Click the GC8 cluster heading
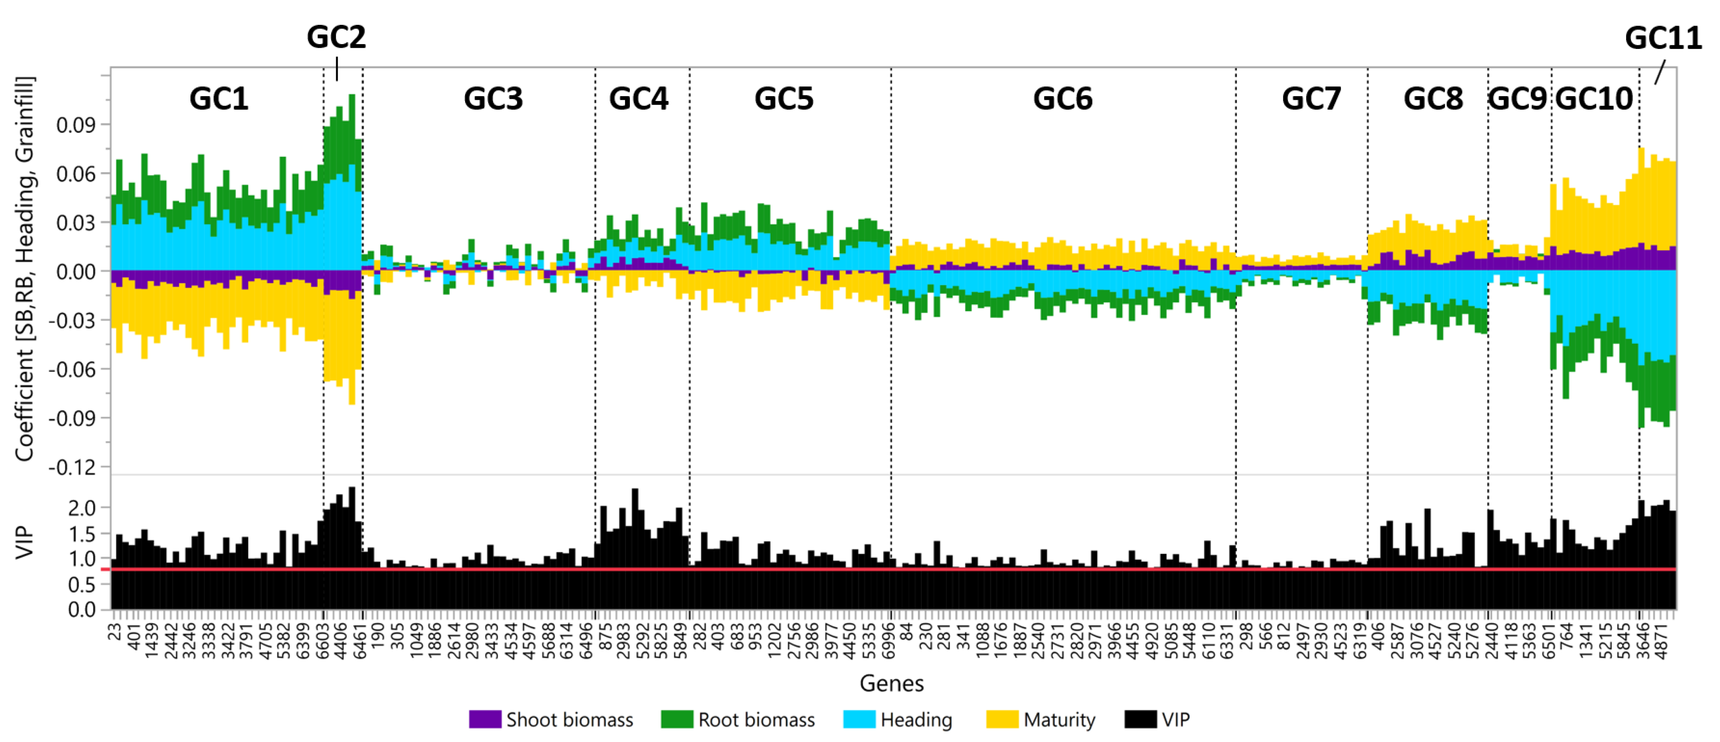This screenshot has width=1720, height=742. click(x=1433, y=99)
